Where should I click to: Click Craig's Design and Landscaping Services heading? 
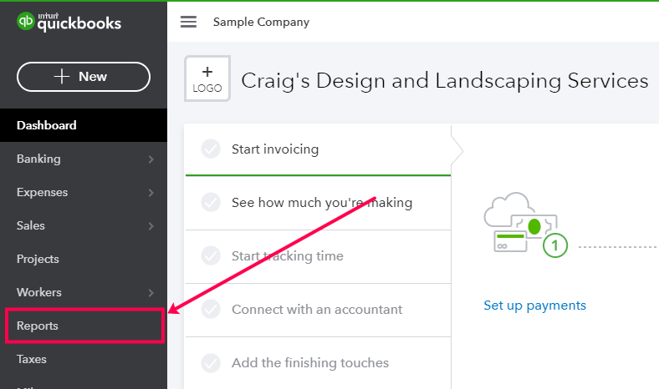445,81
